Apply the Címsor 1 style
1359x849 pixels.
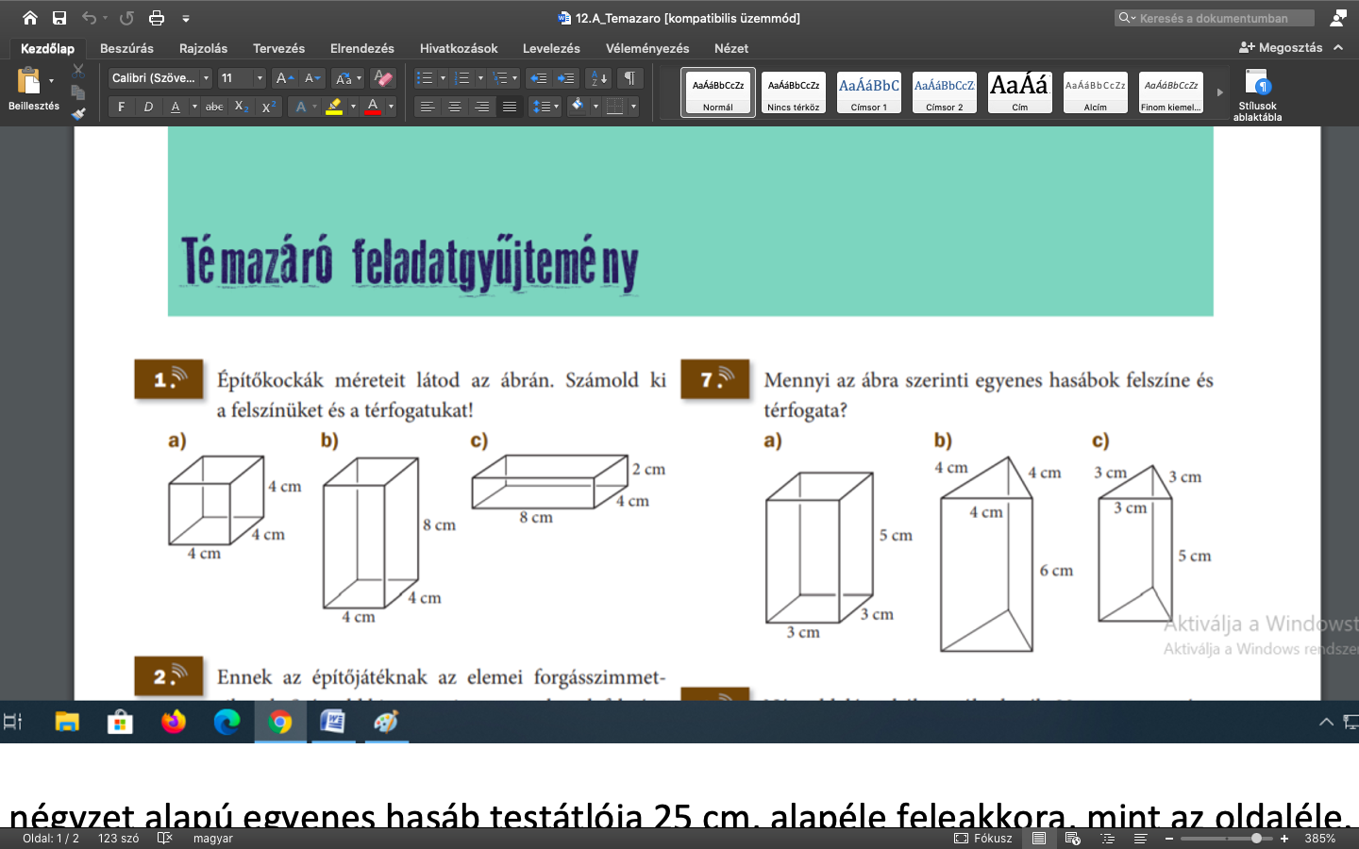868,92
